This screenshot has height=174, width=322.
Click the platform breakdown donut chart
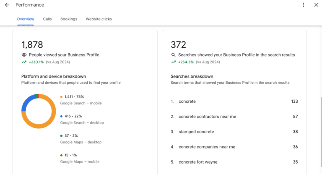click(x=39, y=111)
